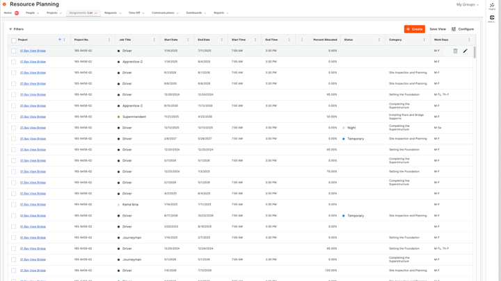The image size is (501, 281).
Task: Click the '70.00%' percent allocated cell
Action: click(x=332, y=172)
